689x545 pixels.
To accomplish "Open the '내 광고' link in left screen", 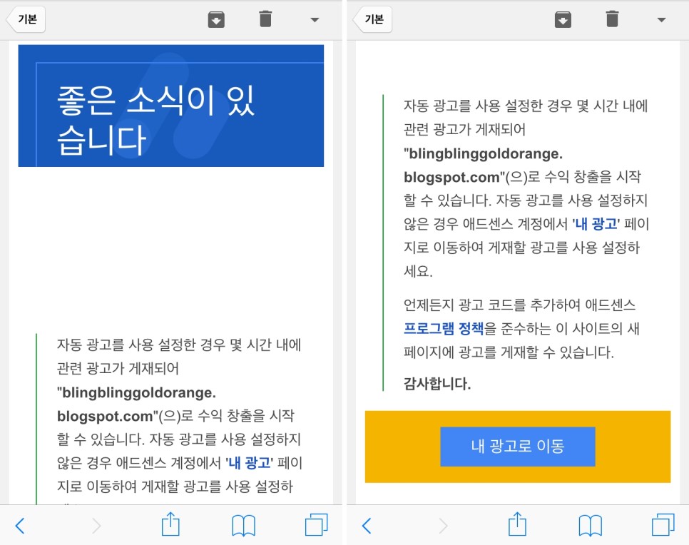I will [x=249, y=463].
